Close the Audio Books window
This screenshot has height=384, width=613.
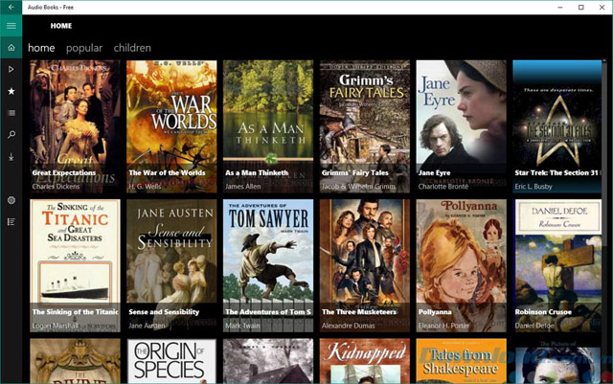(x=602, y=7)
